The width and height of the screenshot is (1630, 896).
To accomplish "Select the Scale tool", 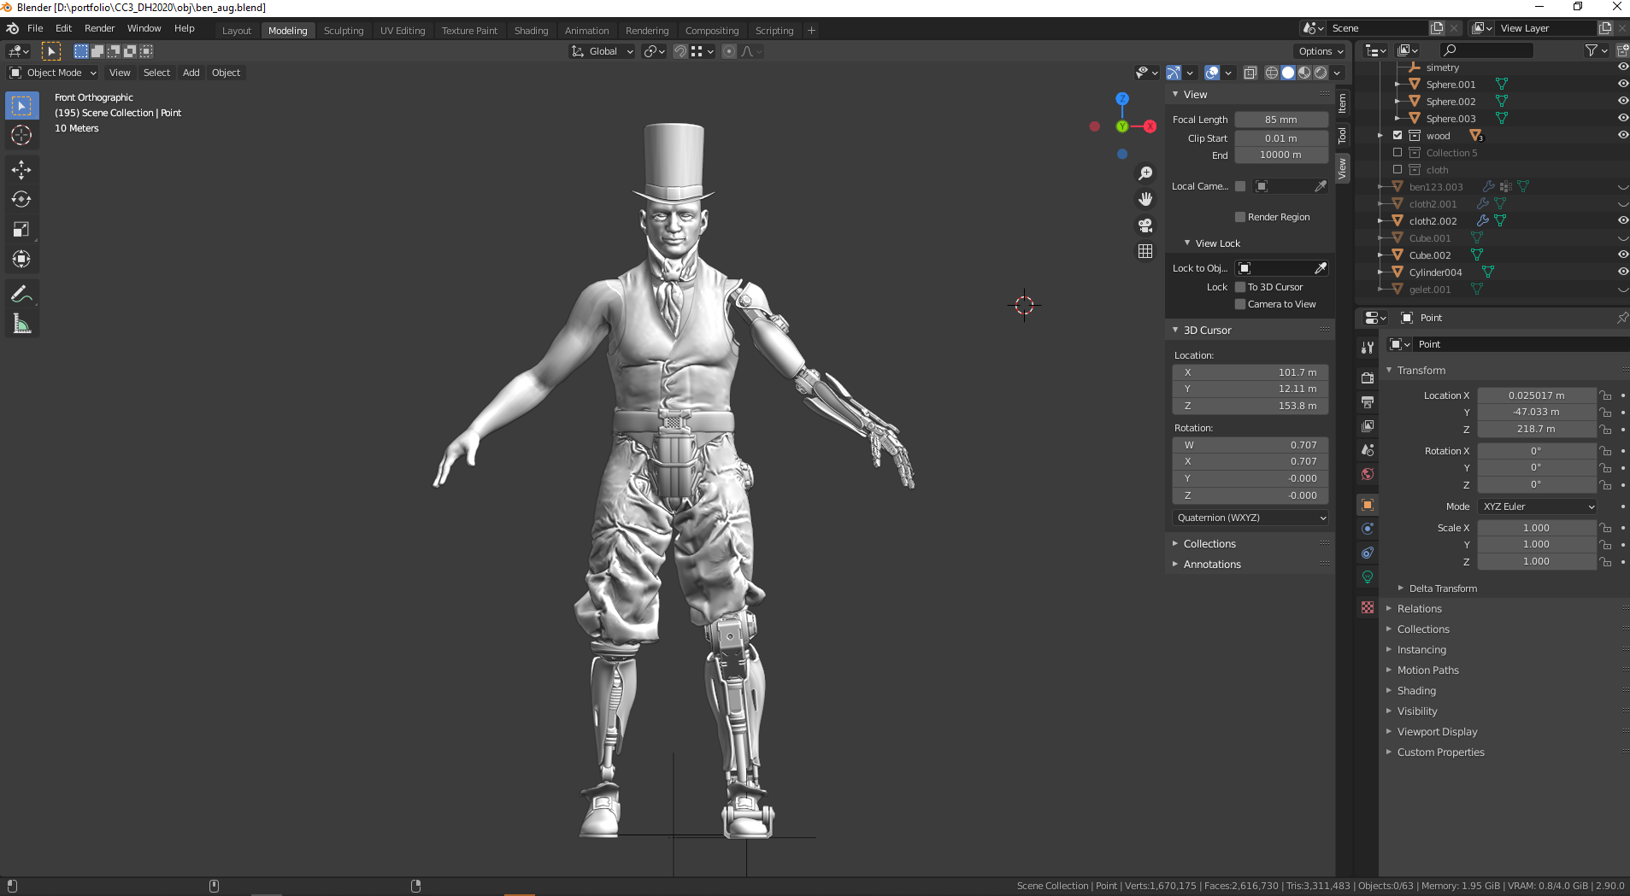I will [x=21, y=229].
